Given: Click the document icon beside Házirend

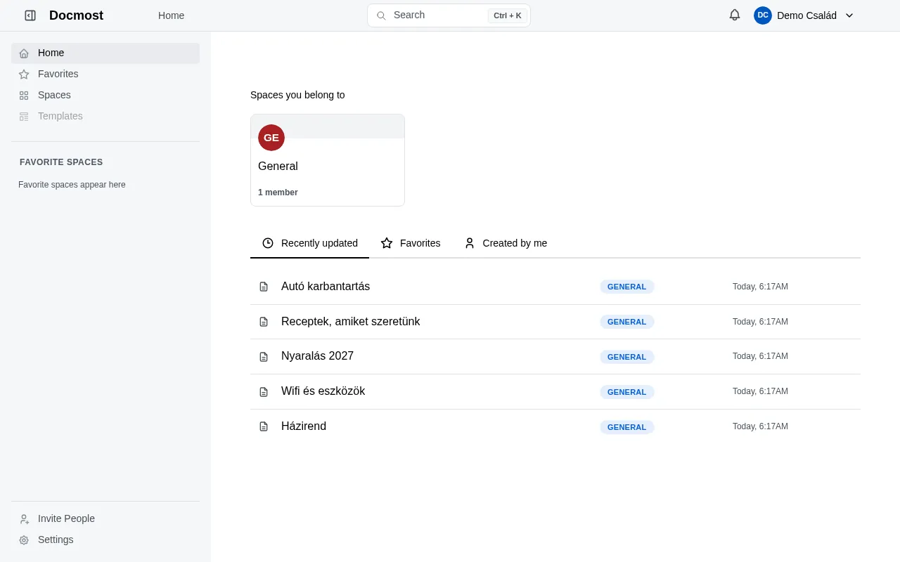Looking at the screenshot, I should pyautogui.click(x=264, y=426).
